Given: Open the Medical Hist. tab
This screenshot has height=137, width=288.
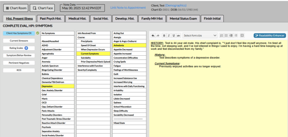Looking at the screenshot, I should coord(77,19).
